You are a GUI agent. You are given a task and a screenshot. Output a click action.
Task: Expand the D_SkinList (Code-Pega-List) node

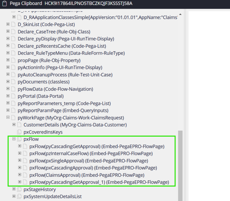[x=8, y=24]
